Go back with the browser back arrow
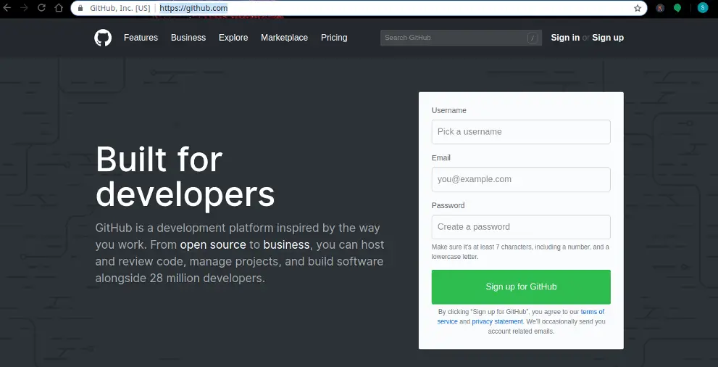Screen dimensions: 718x367 pyautogui.click(x=7, y=8)
